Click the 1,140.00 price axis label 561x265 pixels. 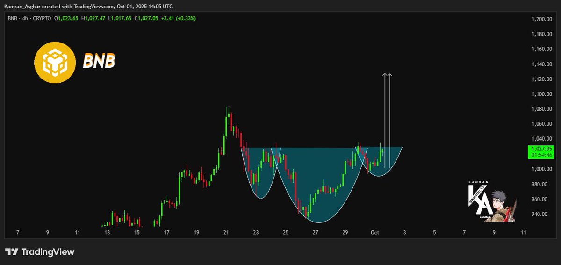click(542, 64)
